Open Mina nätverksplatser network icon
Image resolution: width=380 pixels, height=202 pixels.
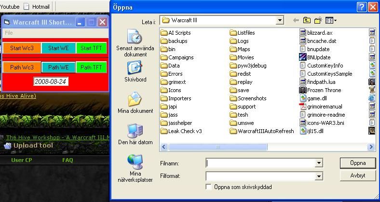point(135,168)
